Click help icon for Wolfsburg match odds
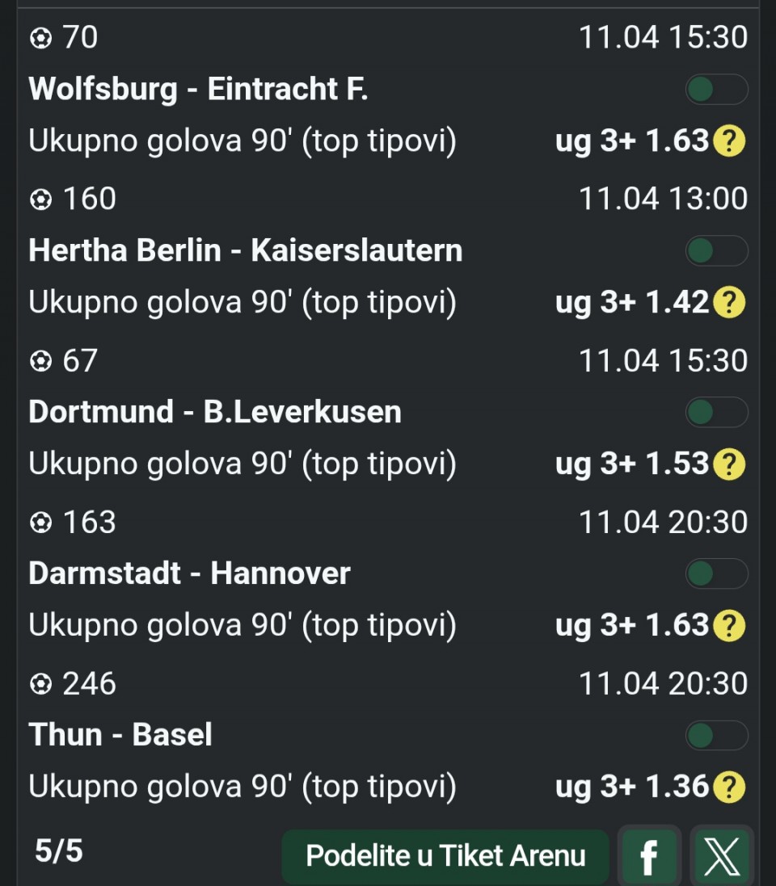 (729, 142)
